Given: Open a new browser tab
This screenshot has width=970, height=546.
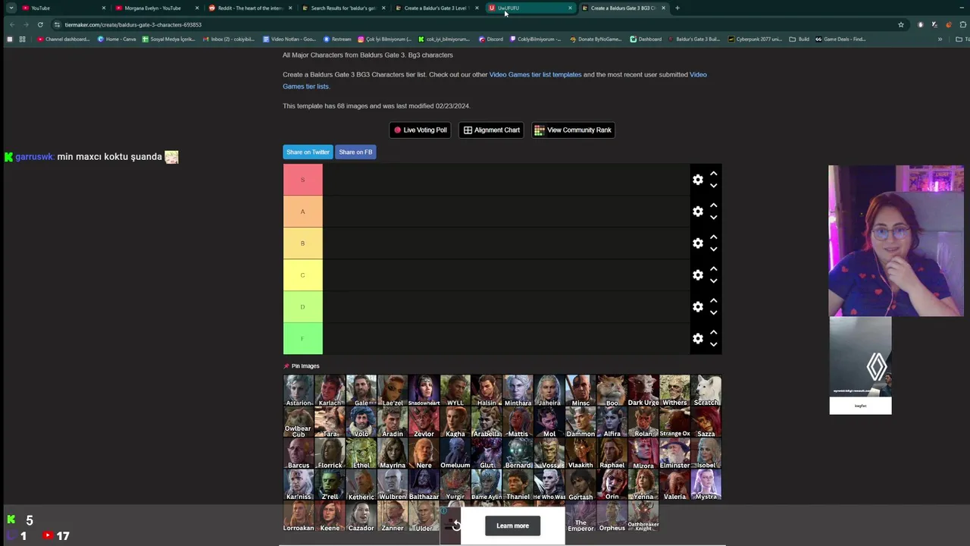Looking at the screenshot, I should (x=677, y=8).
